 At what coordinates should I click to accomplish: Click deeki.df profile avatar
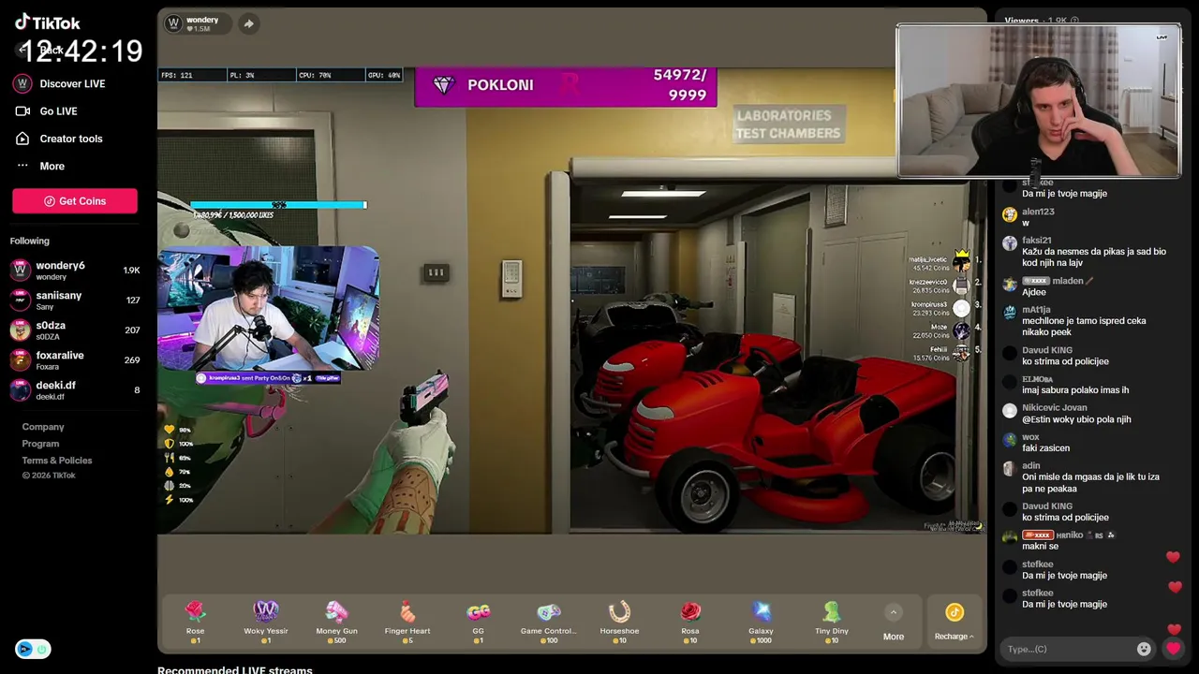tap(20, 390)
